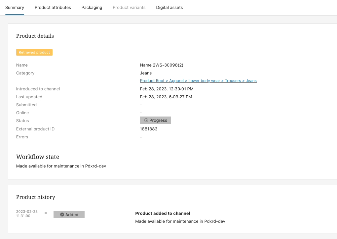
Task: Open the Digital assets tab
Action: (x=169, y=8)
